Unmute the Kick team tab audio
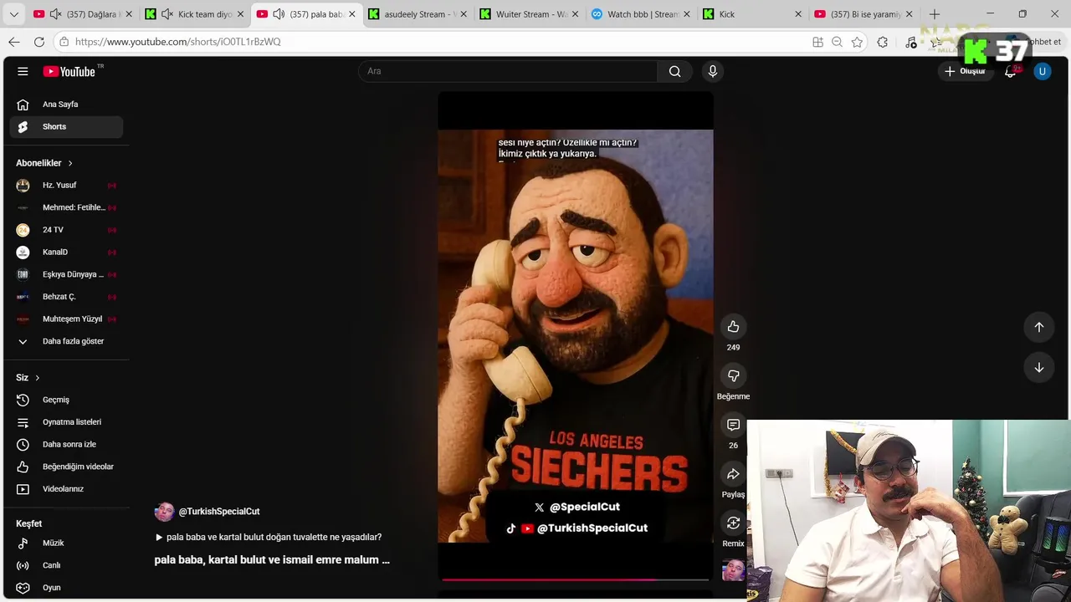Image resolution: width=1071 pixels, height=602 pixels. [x=167, y=14]
